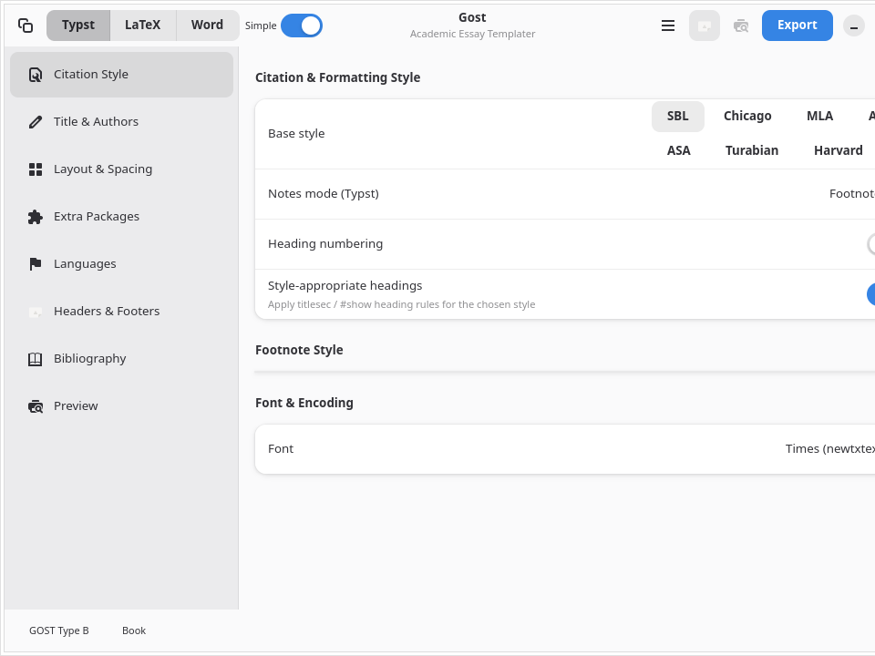Open the hamburger main menu
The image size is (875, 656).
coord(668,26)
